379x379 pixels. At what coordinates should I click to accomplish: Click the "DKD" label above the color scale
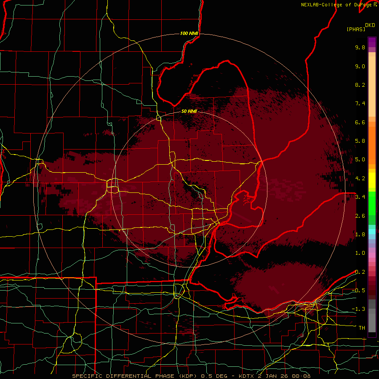tap(370, 25)
